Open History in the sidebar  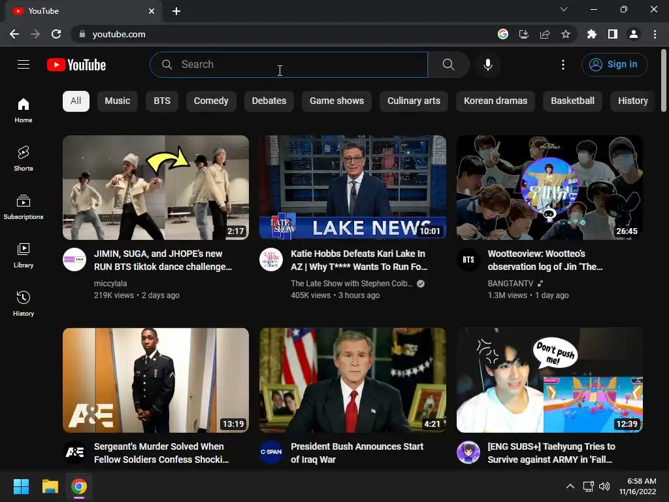point(24,303)
